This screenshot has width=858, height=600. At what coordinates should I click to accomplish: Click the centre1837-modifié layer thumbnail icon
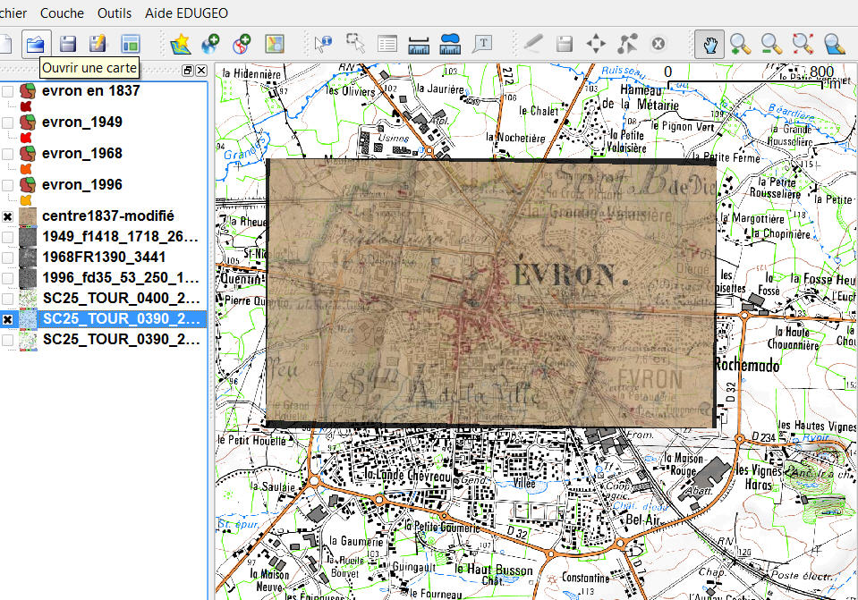[28, 216]
